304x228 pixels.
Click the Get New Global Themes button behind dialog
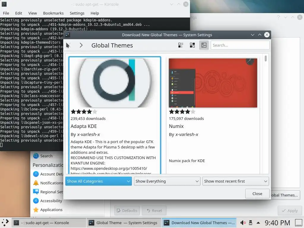coord(285,195)
